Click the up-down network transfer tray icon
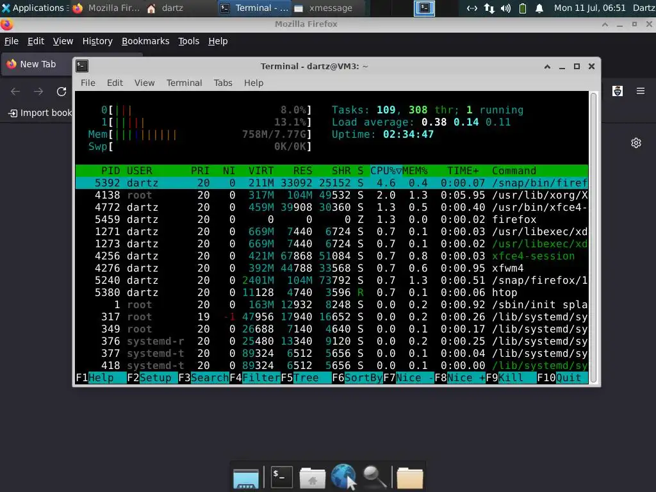This screenshot has width=656, height=492. [489, 8]
